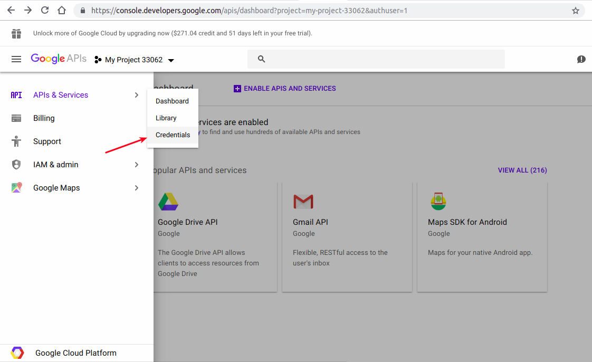Select Library in the submenu
The width and height of the screenshot is (592, 362).
173,118
